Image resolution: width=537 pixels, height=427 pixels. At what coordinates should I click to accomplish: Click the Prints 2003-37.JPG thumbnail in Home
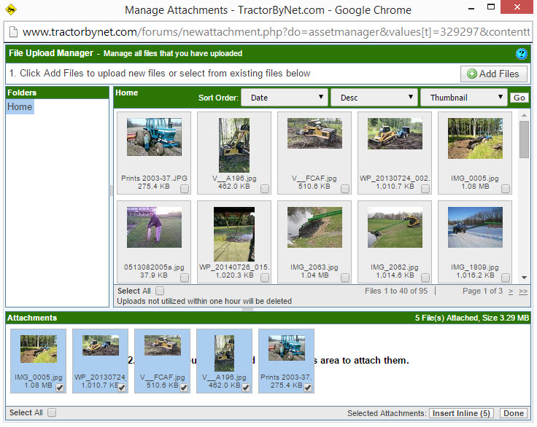tap(154, 137)
